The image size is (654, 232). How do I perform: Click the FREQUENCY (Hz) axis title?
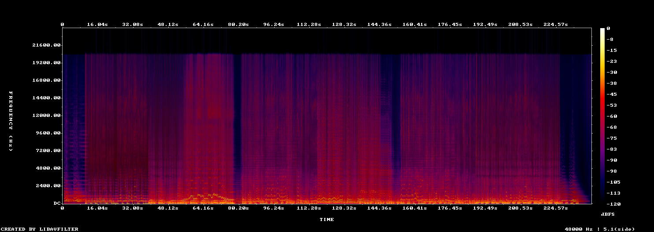[x=11, y=121]
